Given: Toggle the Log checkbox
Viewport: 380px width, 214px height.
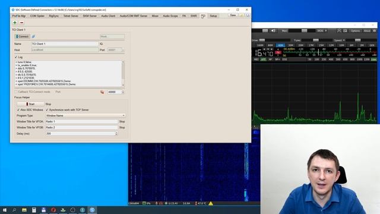Looking at the screenshot, I should [16, 57].
